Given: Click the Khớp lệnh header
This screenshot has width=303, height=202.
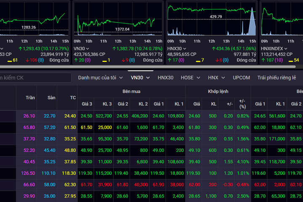Looking at the screenshot, I should click(x=218, y=91).
